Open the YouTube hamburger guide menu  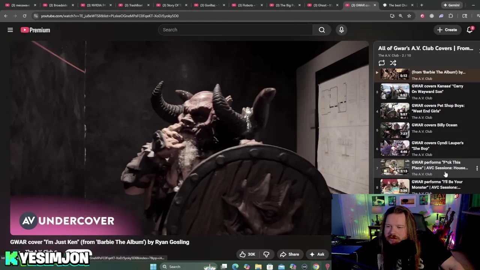point(10,30)
